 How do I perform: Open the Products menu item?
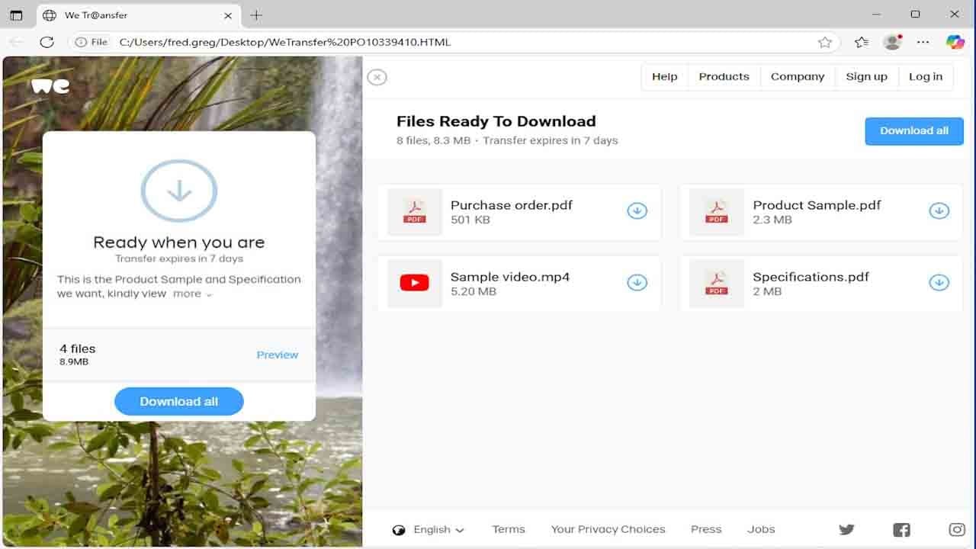click(724, 77)
